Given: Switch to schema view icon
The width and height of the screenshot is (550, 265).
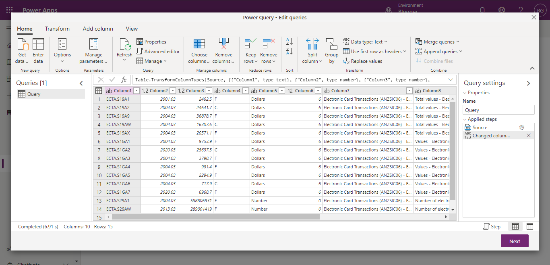Looking at the screenshot, I should pos(530,227).
